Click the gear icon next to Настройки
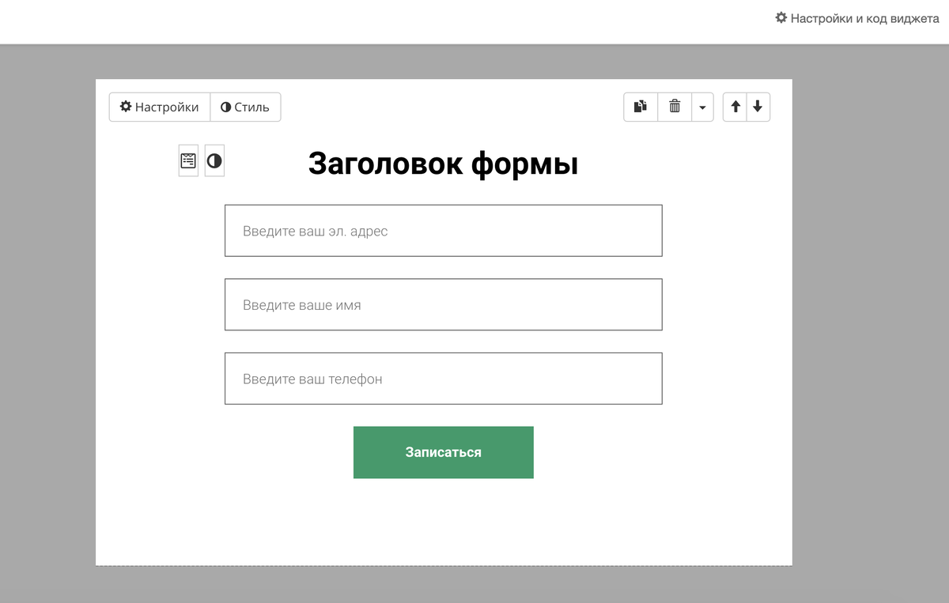949x603 pixels. 127,107
